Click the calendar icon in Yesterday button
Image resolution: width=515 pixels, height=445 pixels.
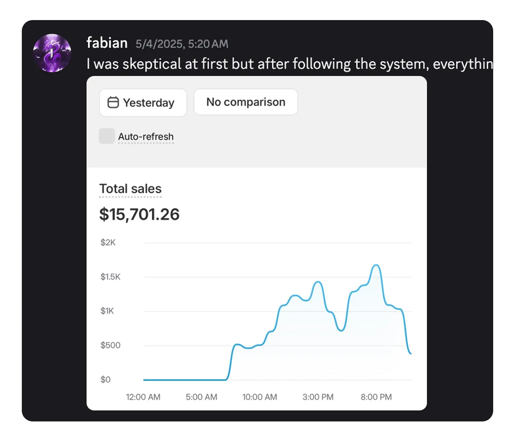pyautogui.click(x=113, y=103)
